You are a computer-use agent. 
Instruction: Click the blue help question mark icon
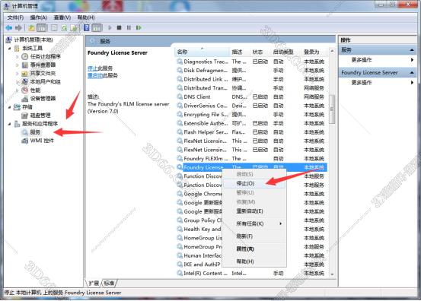(87, 27)
